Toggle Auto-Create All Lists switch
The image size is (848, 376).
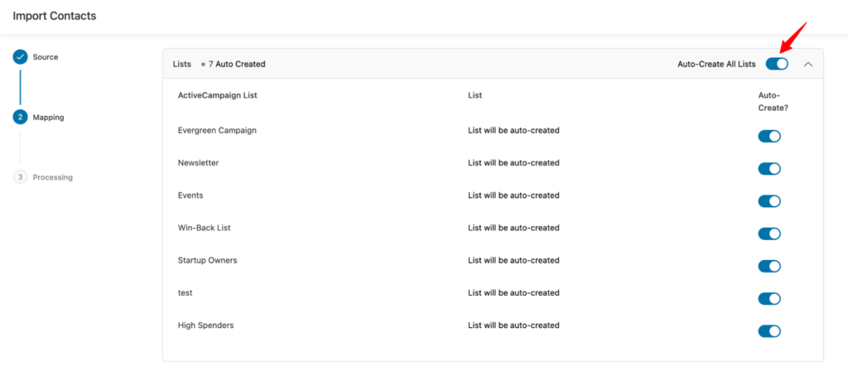(x=777, y=64)
